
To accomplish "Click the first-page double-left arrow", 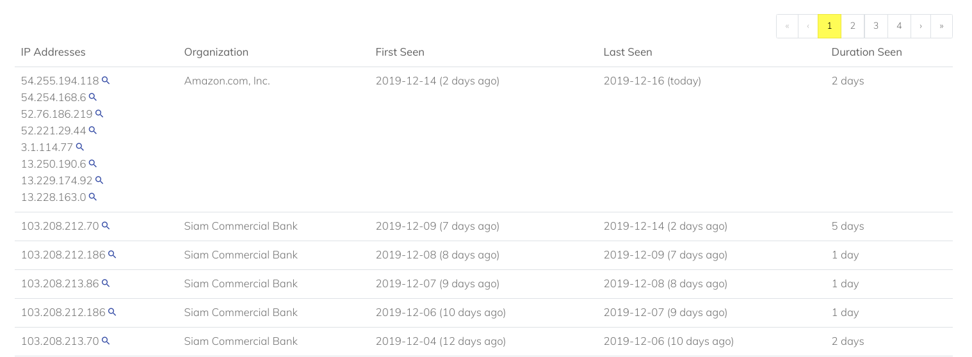I will [787, 26].
